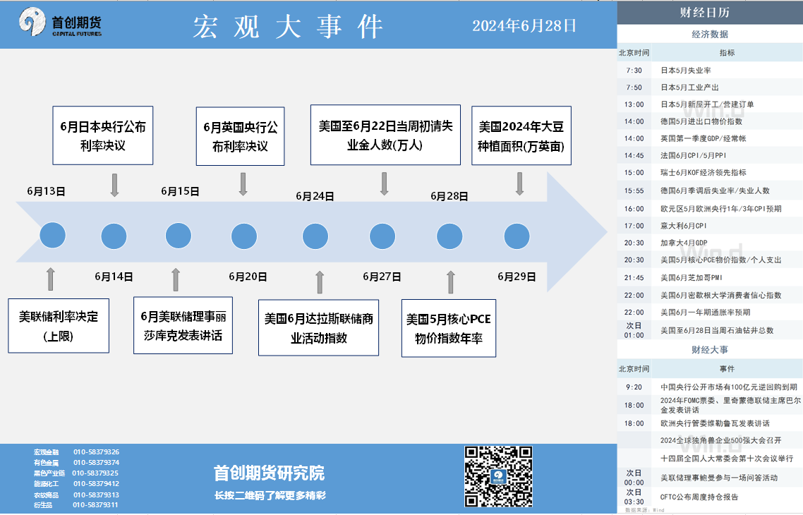Click the 9:20 time cell

[634, 387]
